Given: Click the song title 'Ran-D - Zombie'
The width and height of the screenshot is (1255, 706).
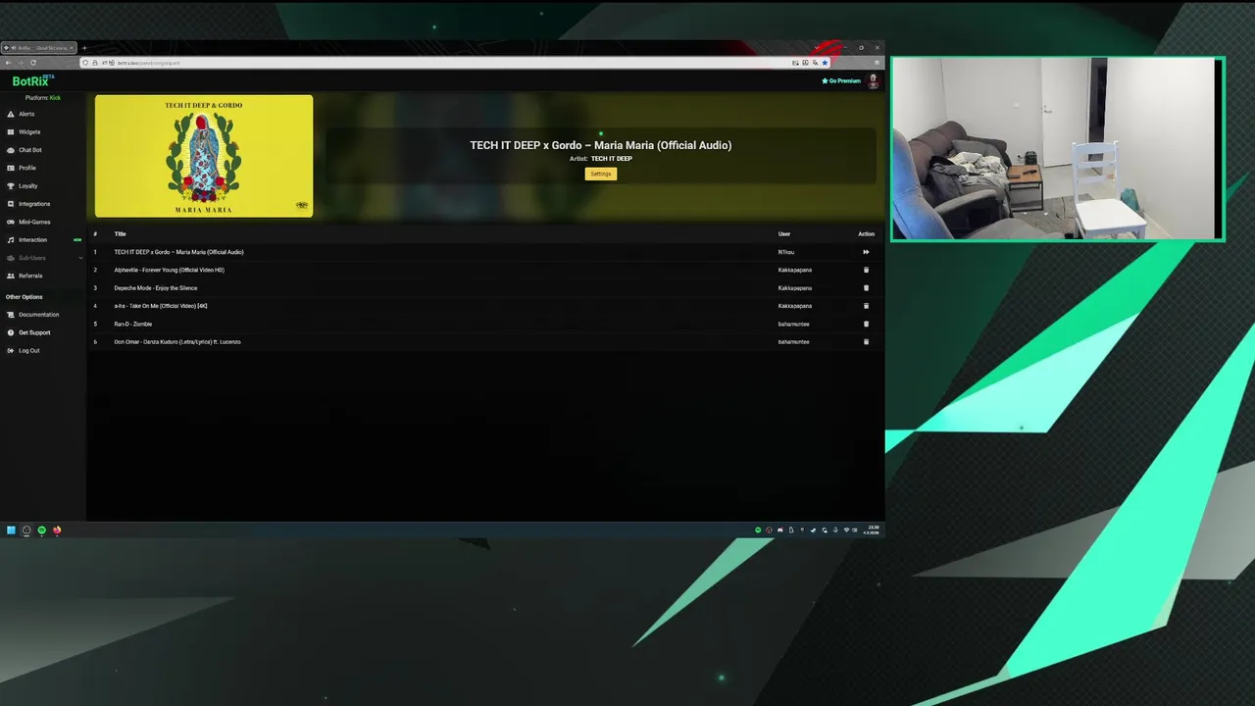Looking at the screenshot, I should coord(133,324).
